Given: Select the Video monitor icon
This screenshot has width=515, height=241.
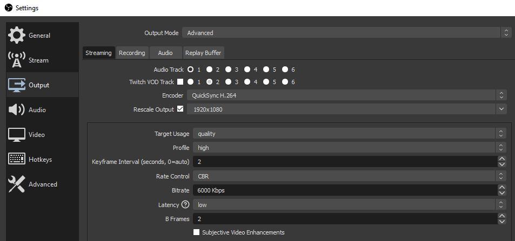Looking at the screenshot, I should pos(17,135).
